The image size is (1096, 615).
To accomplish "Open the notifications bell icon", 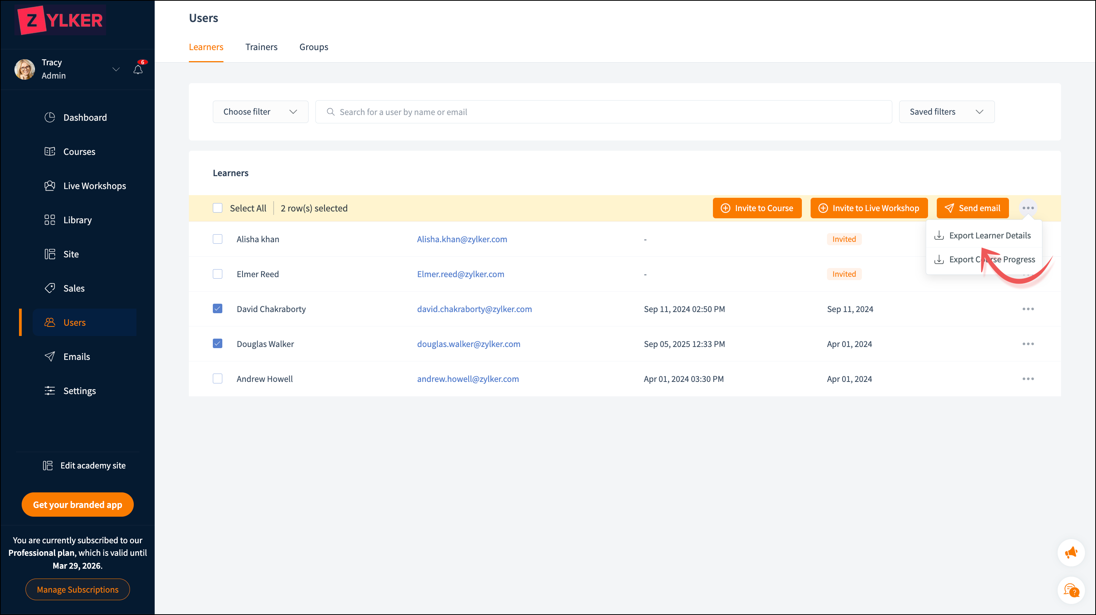I will pyautogui.click(x=138, y=69).
